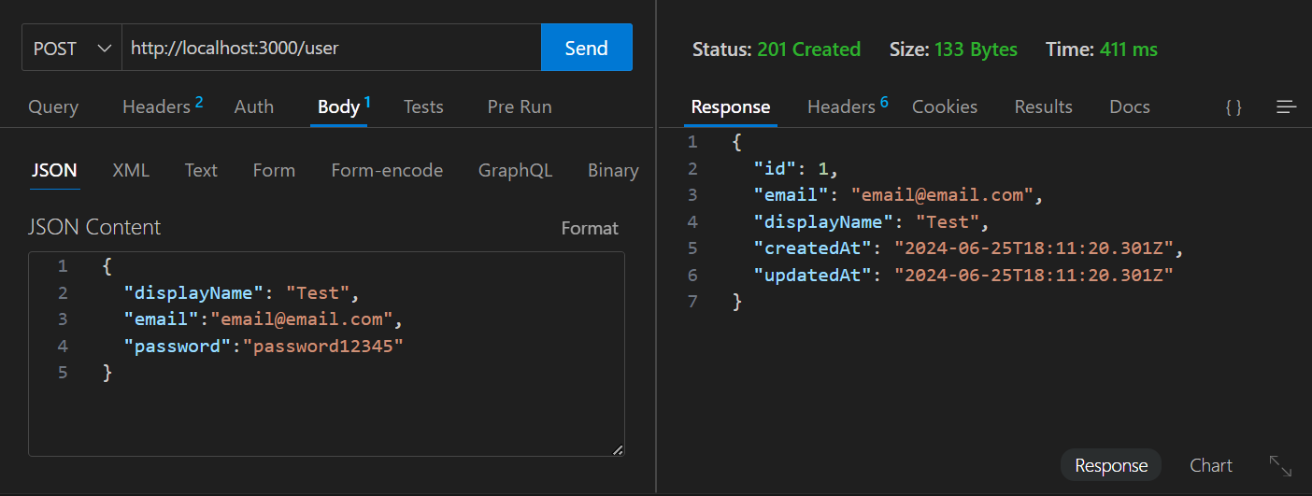1312x496 pixels.
Task: Choose the Form-encode body type
Action: click(x=387, y=170)
